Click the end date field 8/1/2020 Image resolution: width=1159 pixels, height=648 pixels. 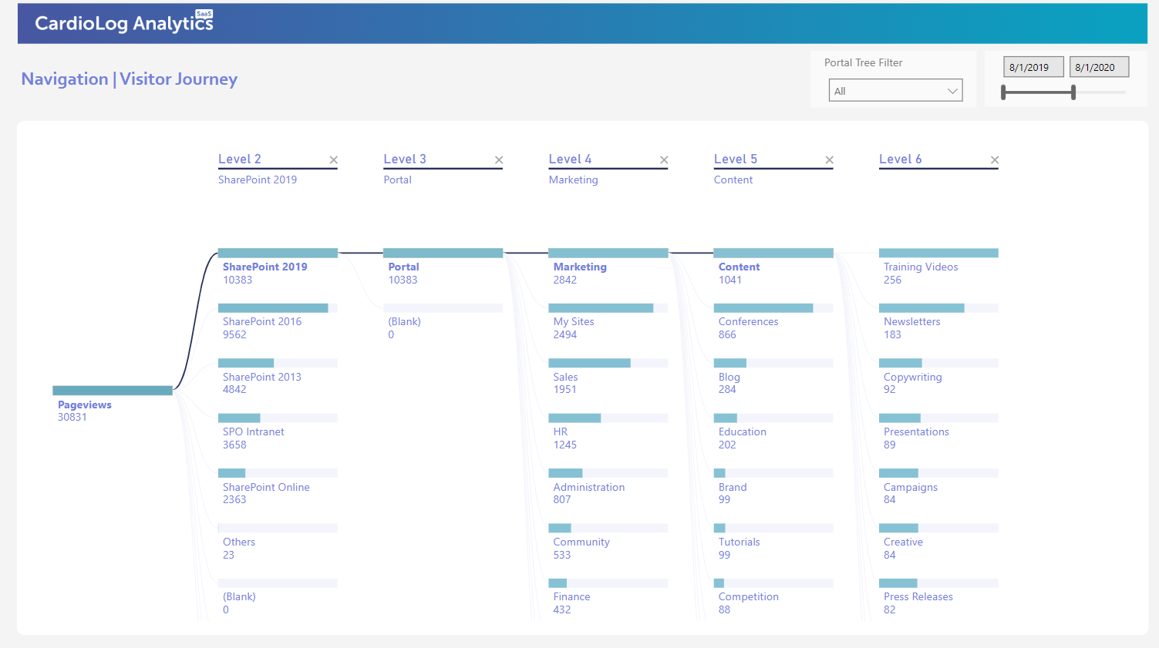1099,67
